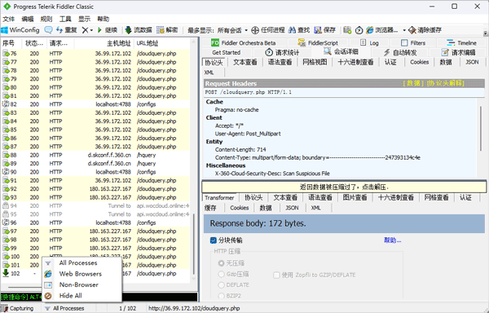This screenshot has height=313, width=489.
Task: Click the stopwatch timer toolbar icon
Action: tap(359, 30)
